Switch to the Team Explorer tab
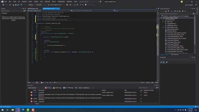Viewport: 199px width, 112px height. pyautogui.click(x=175, y=54)
